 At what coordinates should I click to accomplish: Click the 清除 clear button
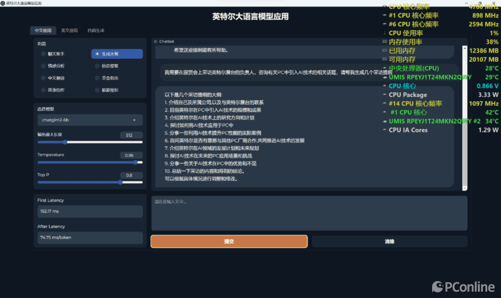390,241
